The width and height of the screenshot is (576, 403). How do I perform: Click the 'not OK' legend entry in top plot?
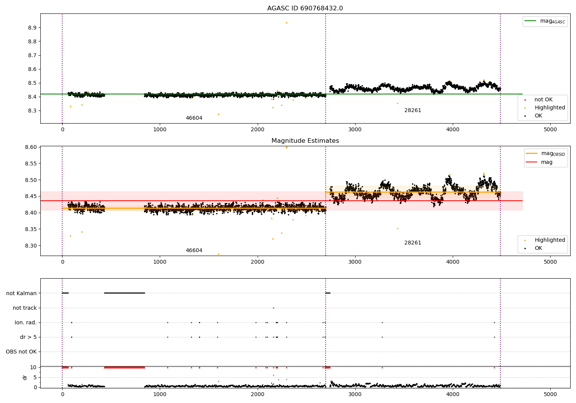pos(543,100)
